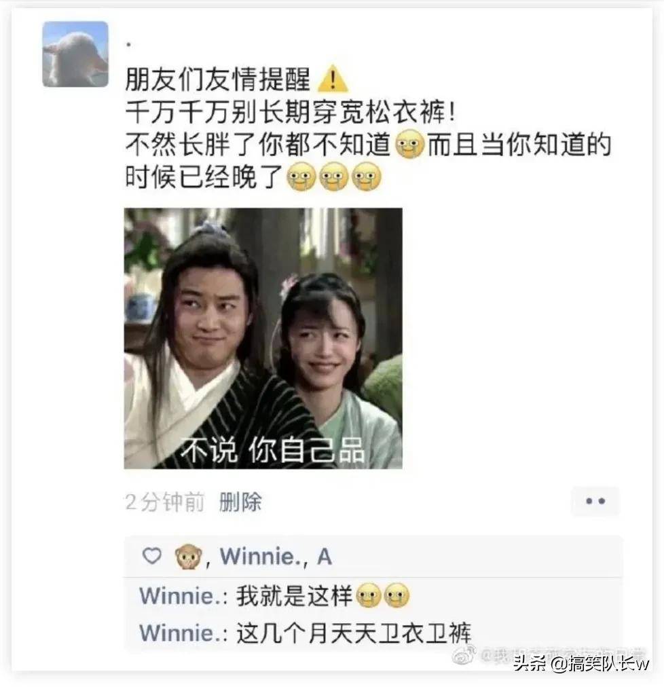The image size is (664, 687).
Task: Click the crying emoji after 不知道
Action: 409,145
